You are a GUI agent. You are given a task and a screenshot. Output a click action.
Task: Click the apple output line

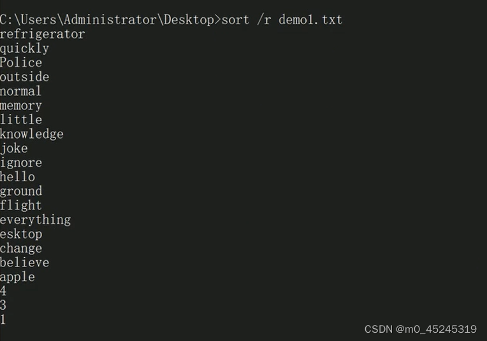(18, 277)
